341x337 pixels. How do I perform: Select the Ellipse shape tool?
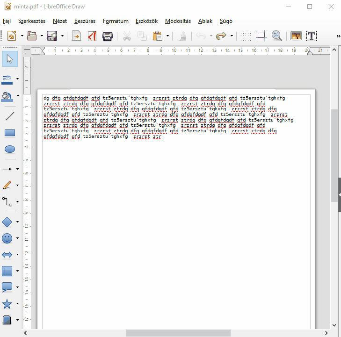10,150
